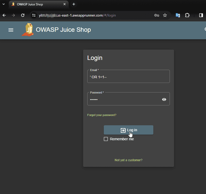This screenshot has width=206, height=194.
Task: Open the site information icon in address bar
Action: point(34,15)
